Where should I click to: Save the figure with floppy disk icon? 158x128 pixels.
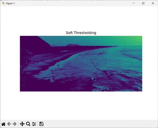pyautogui.click(x=41, y=124)
